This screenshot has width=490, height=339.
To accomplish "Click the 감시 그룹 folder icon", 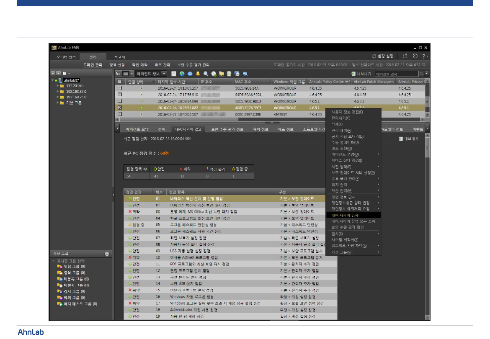I will 60,291.
